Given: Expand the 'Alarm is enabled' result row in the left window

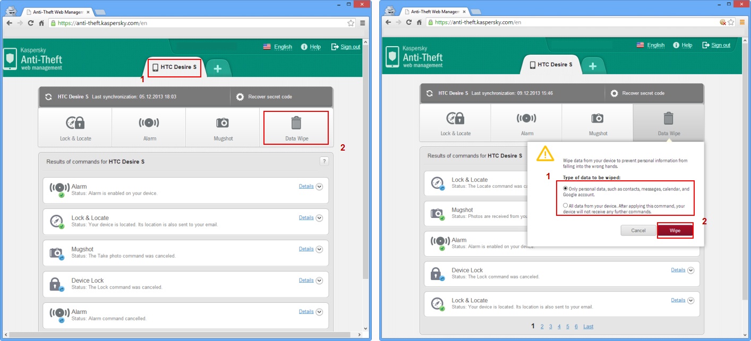Looking at the screenshot, I should coord(319,187).
